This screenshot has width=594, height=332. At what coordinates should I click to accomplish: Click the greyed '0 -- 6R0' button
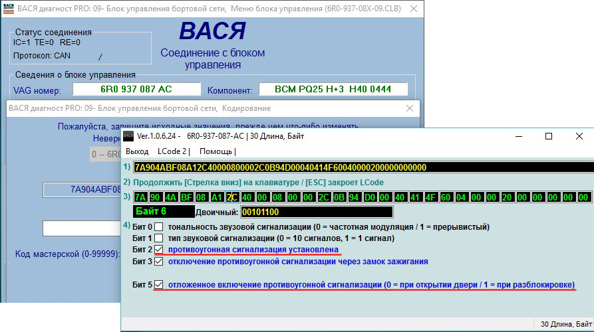(106, 154)
